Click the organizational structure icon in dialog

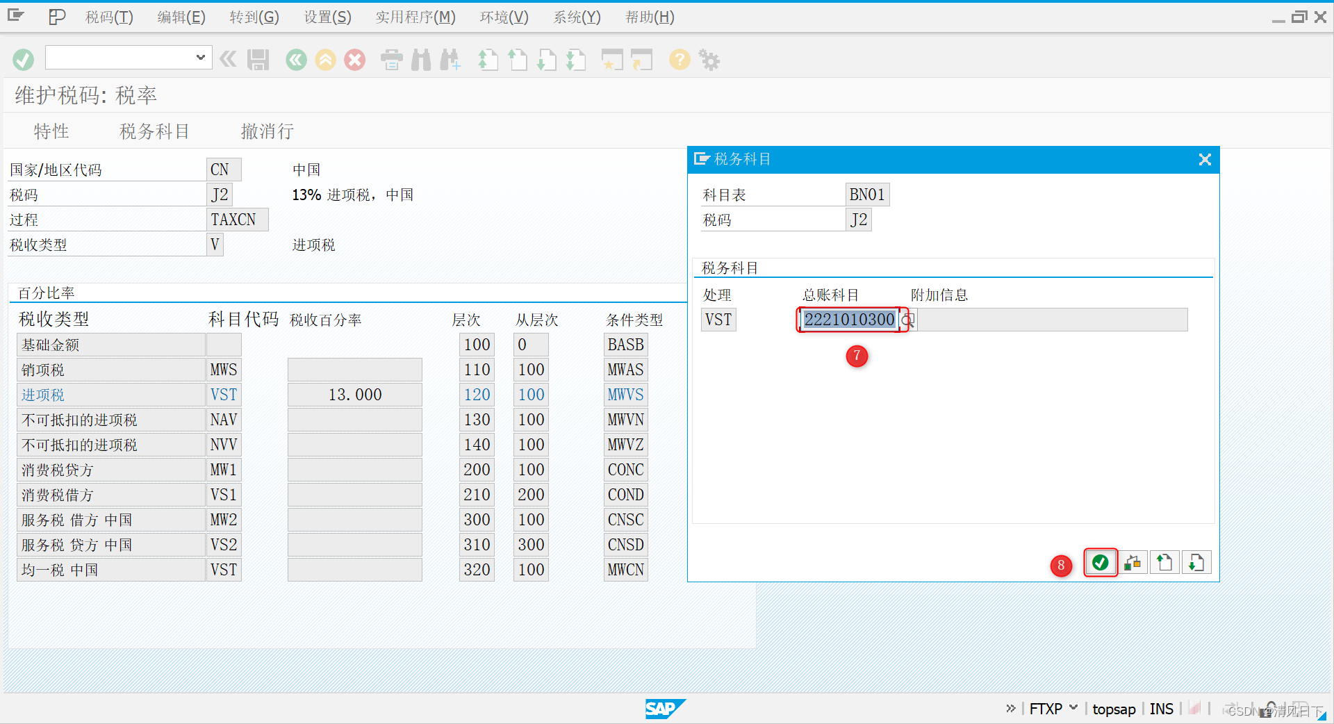click(1133, 563)
